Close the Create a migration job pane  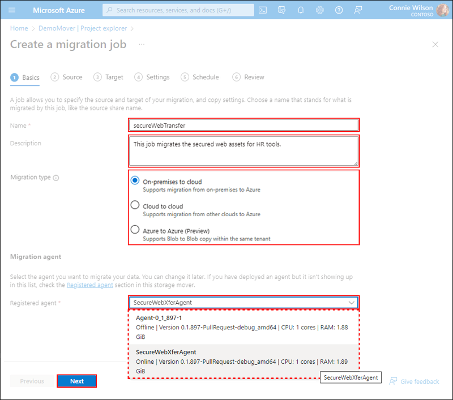[x=435, y=45]
